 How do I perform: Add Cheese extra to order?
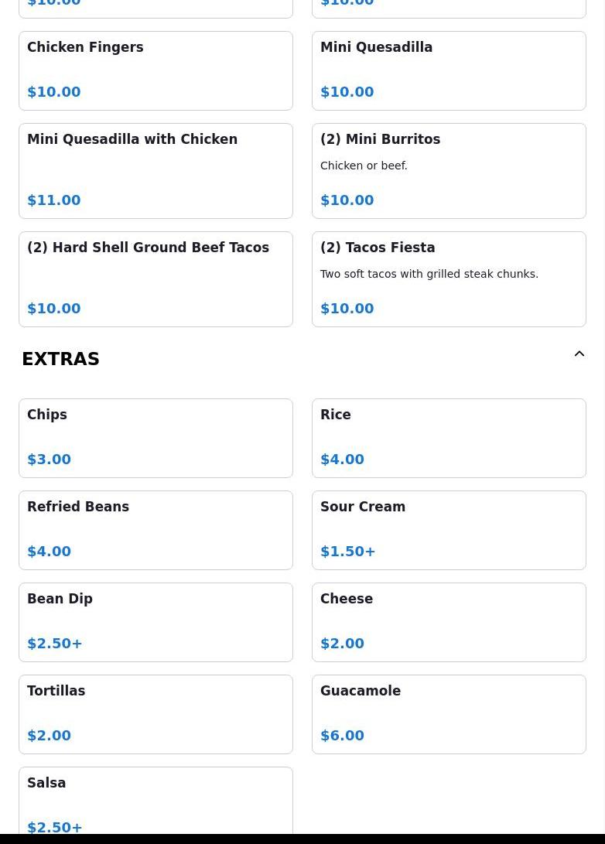coord(449,622)
